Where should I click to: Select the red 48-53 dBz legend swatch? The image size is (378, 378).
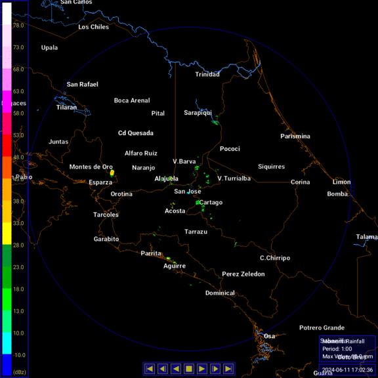coord(7,146)
